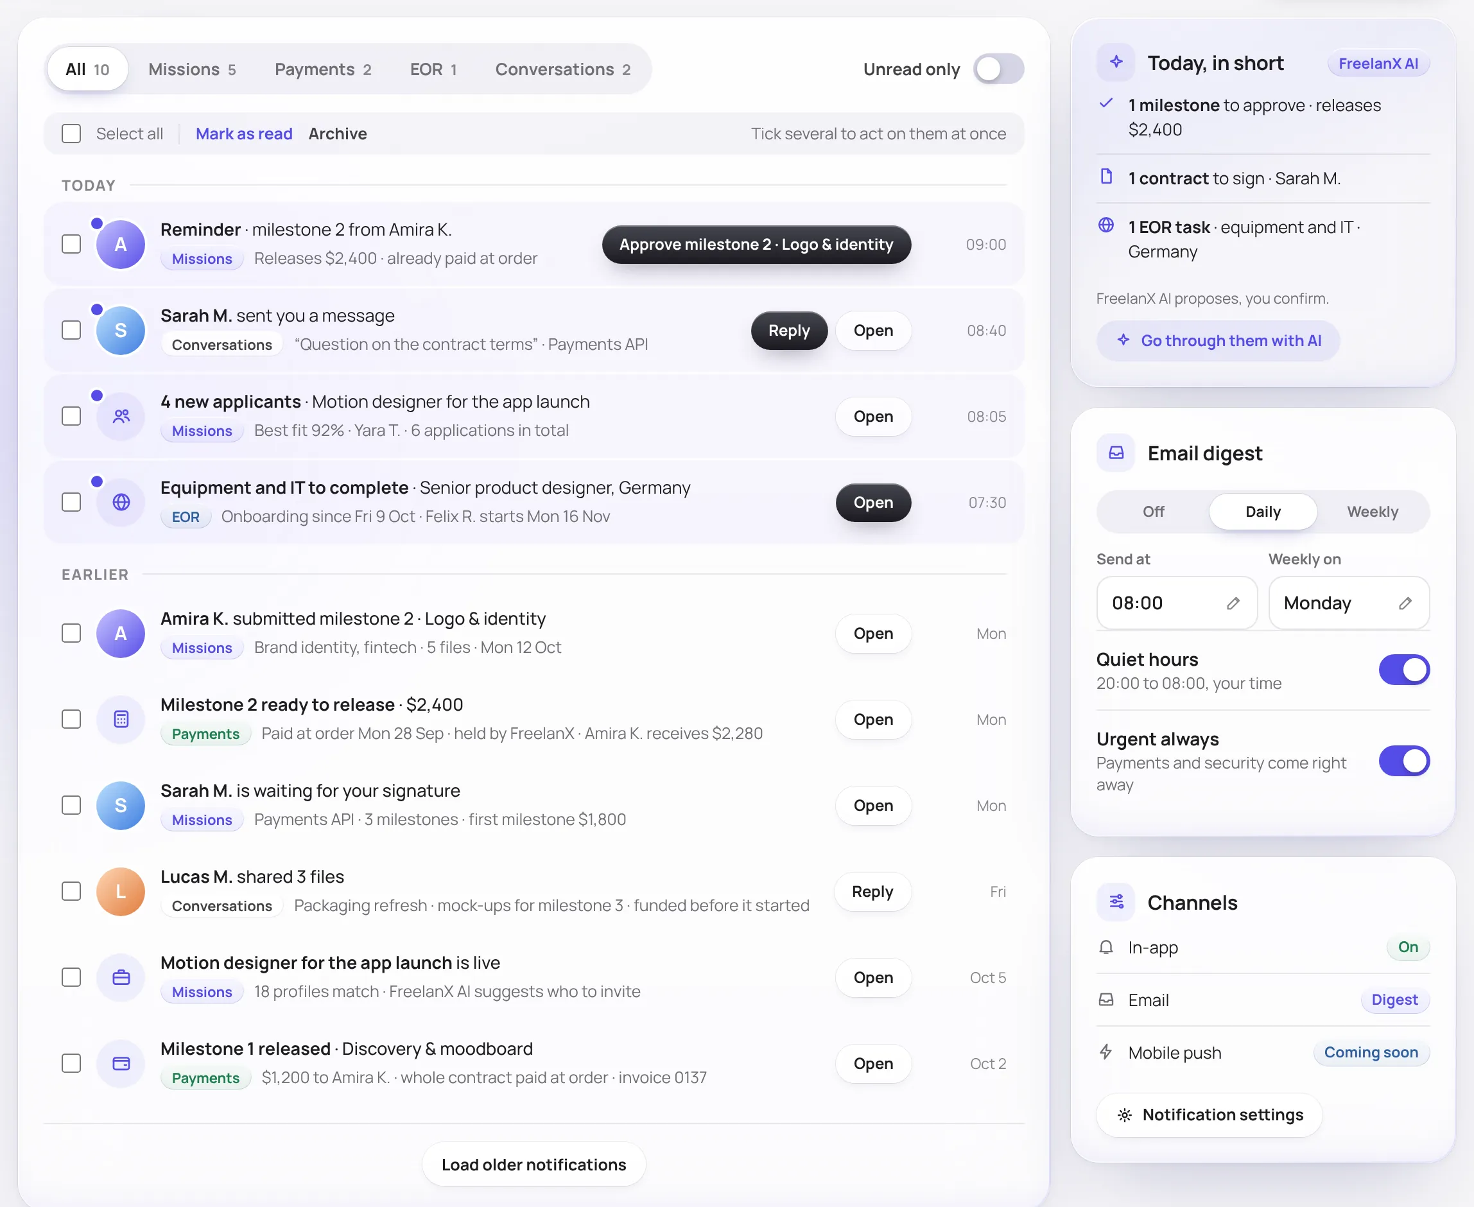The width and height of the screenshot is (1474, 1207).
Task: Click the Reply button for Lucas M.
Action: click(x=872, y=892)
